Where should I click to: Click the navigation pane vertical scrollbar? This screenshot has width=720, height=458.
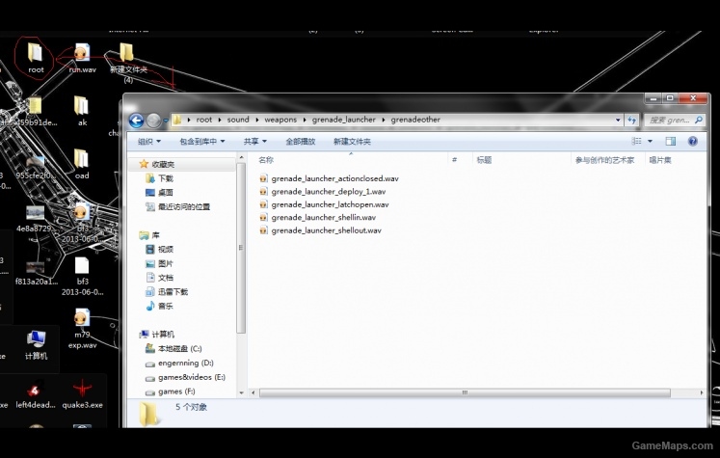point(241,248)
